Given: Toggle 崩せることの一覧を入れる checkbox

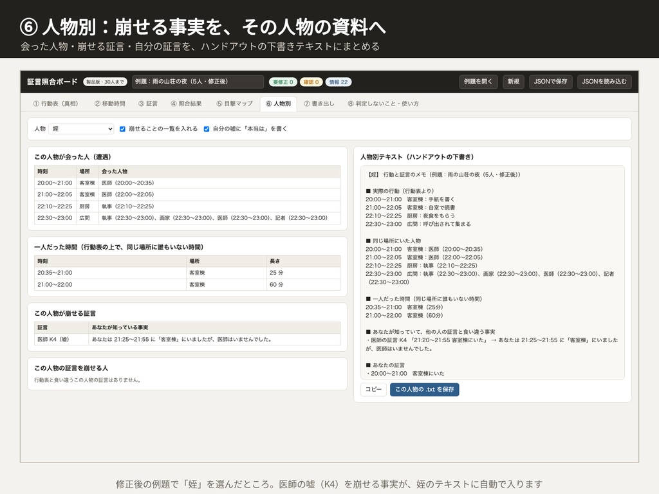Looking at the screenshot, I should [x=122, y=129].
